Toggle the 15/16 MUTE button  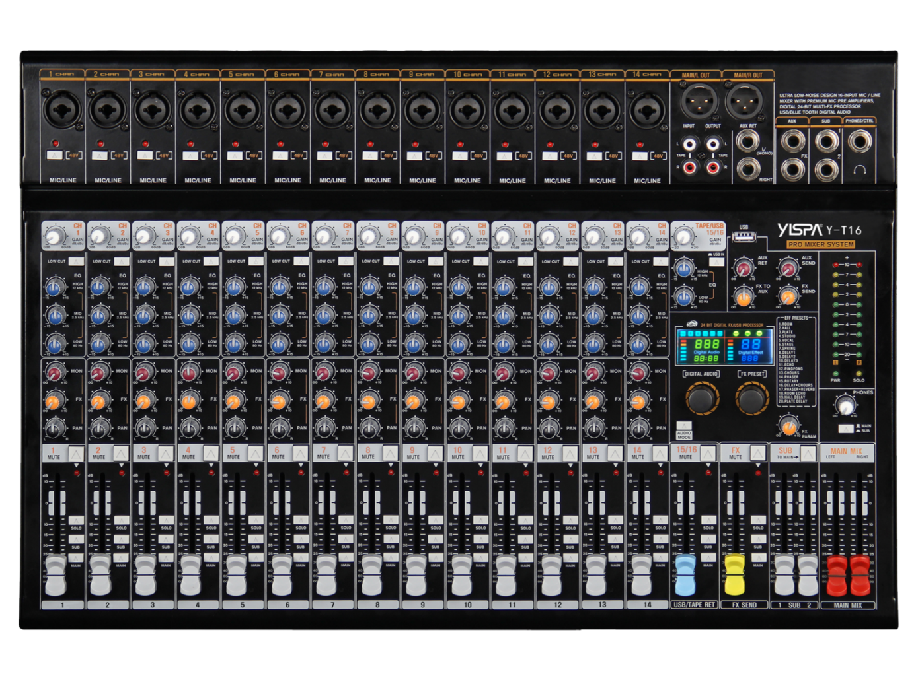708,454
